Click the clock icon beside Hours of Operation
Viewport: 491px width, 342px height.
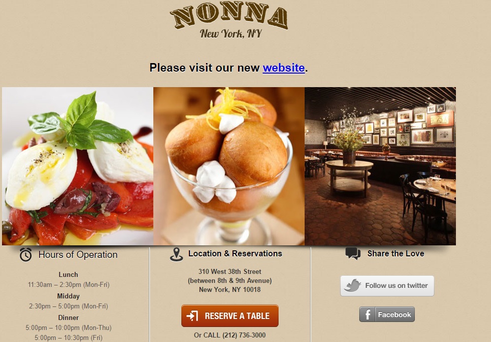pyautogui.click(x=26, y=255)
